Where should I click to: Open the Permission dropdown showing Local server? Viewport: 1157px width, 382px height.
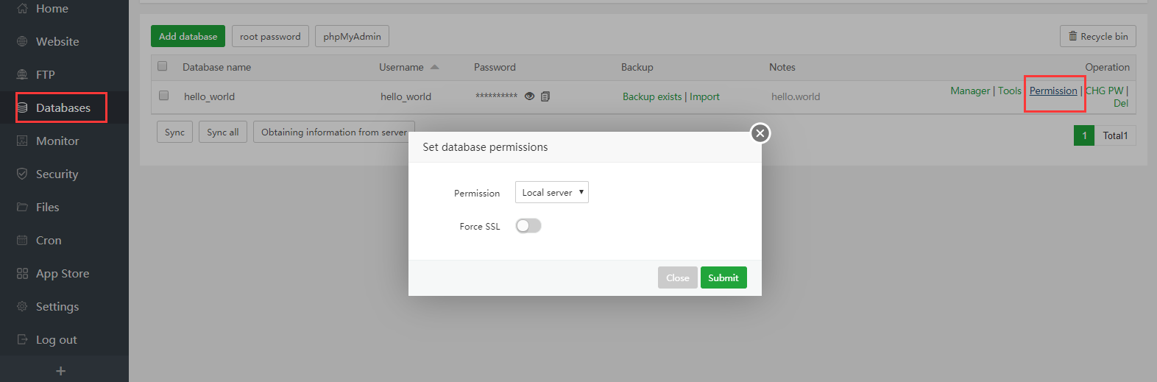coord(551,193)
